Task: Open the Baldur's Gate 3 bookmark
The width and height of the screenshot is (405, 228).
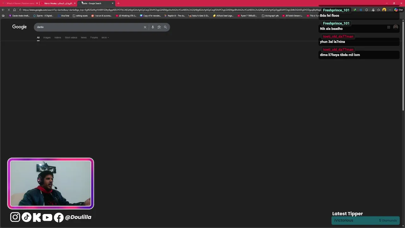Action: point(199,16)
